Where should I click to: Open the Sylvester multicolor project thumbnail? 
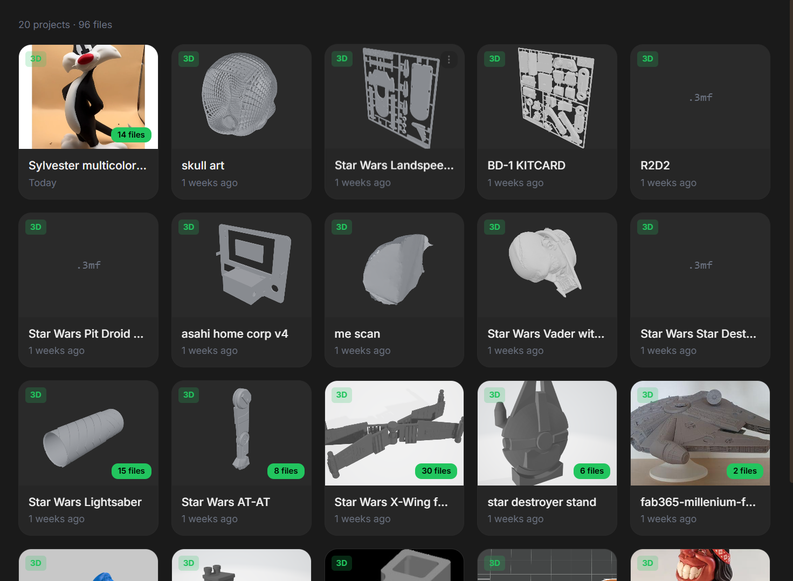88,97
